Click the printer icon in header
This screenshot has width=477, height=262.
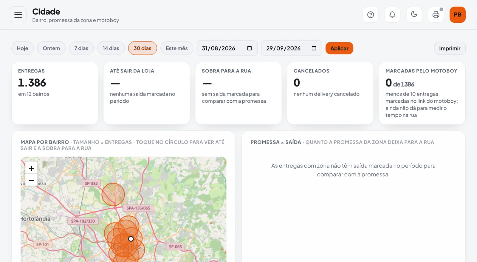pyautogui.click(x=436, y=15)
